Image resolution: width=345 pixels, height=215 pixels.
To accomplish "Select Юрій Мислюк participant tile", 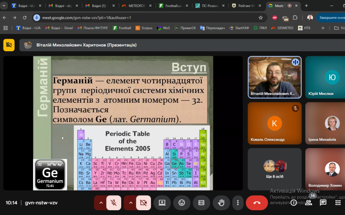I will click(x=325, y=77).
